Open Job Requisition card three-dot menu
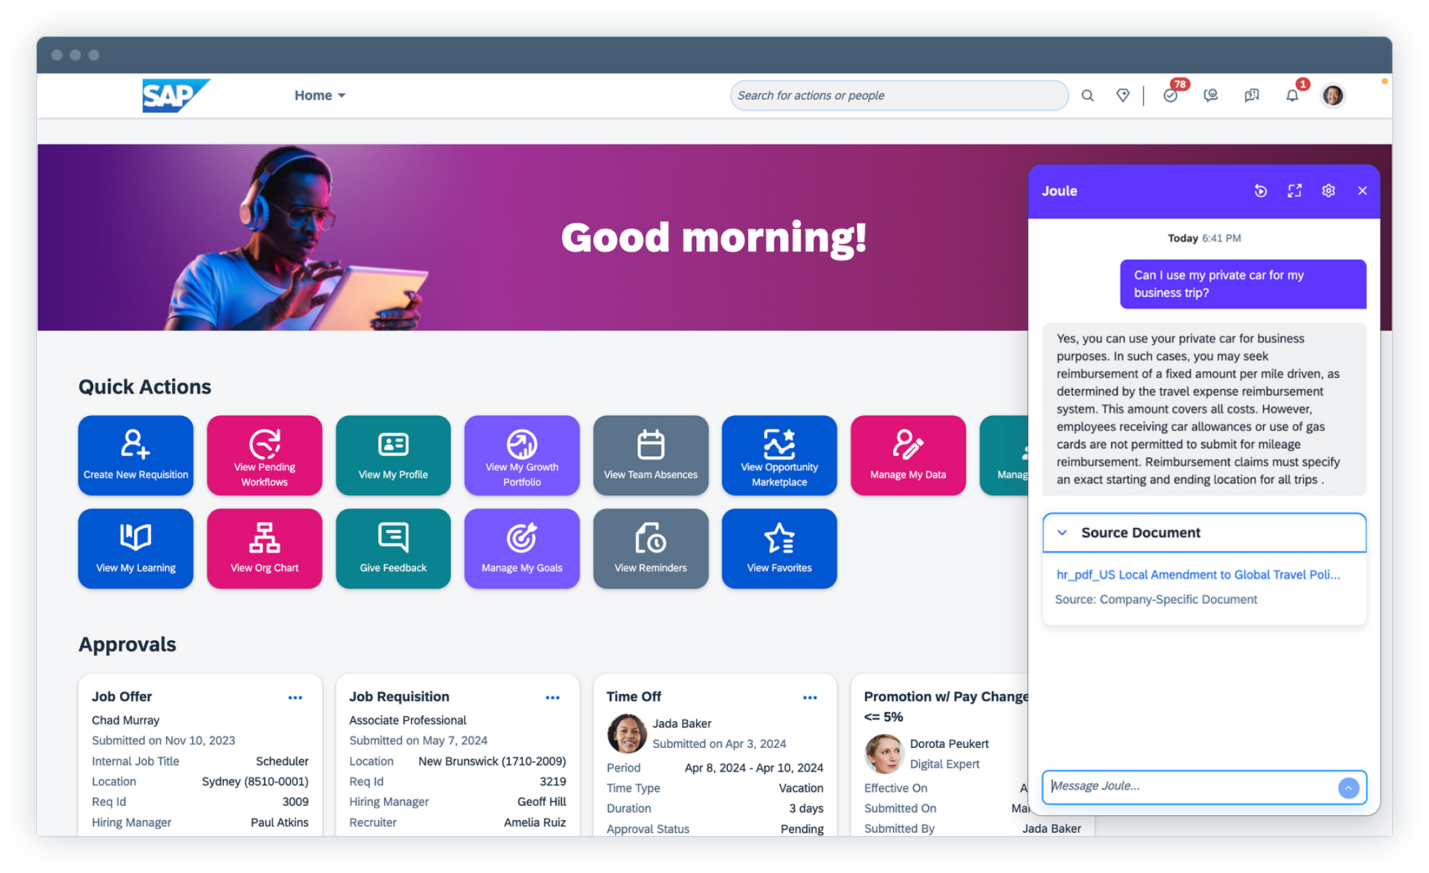1429x873 pixels. pyautogui.click(x=552, y=697)
